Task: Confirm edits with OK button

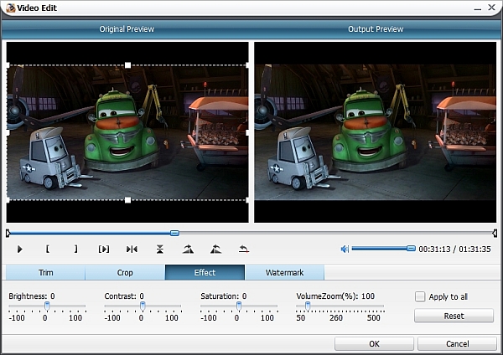Action: coord(374,343)
